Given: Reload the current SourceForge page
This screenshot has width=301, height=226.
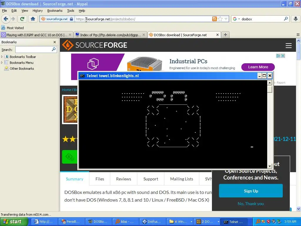Looking at the screenshot, I should coord(22,19).
